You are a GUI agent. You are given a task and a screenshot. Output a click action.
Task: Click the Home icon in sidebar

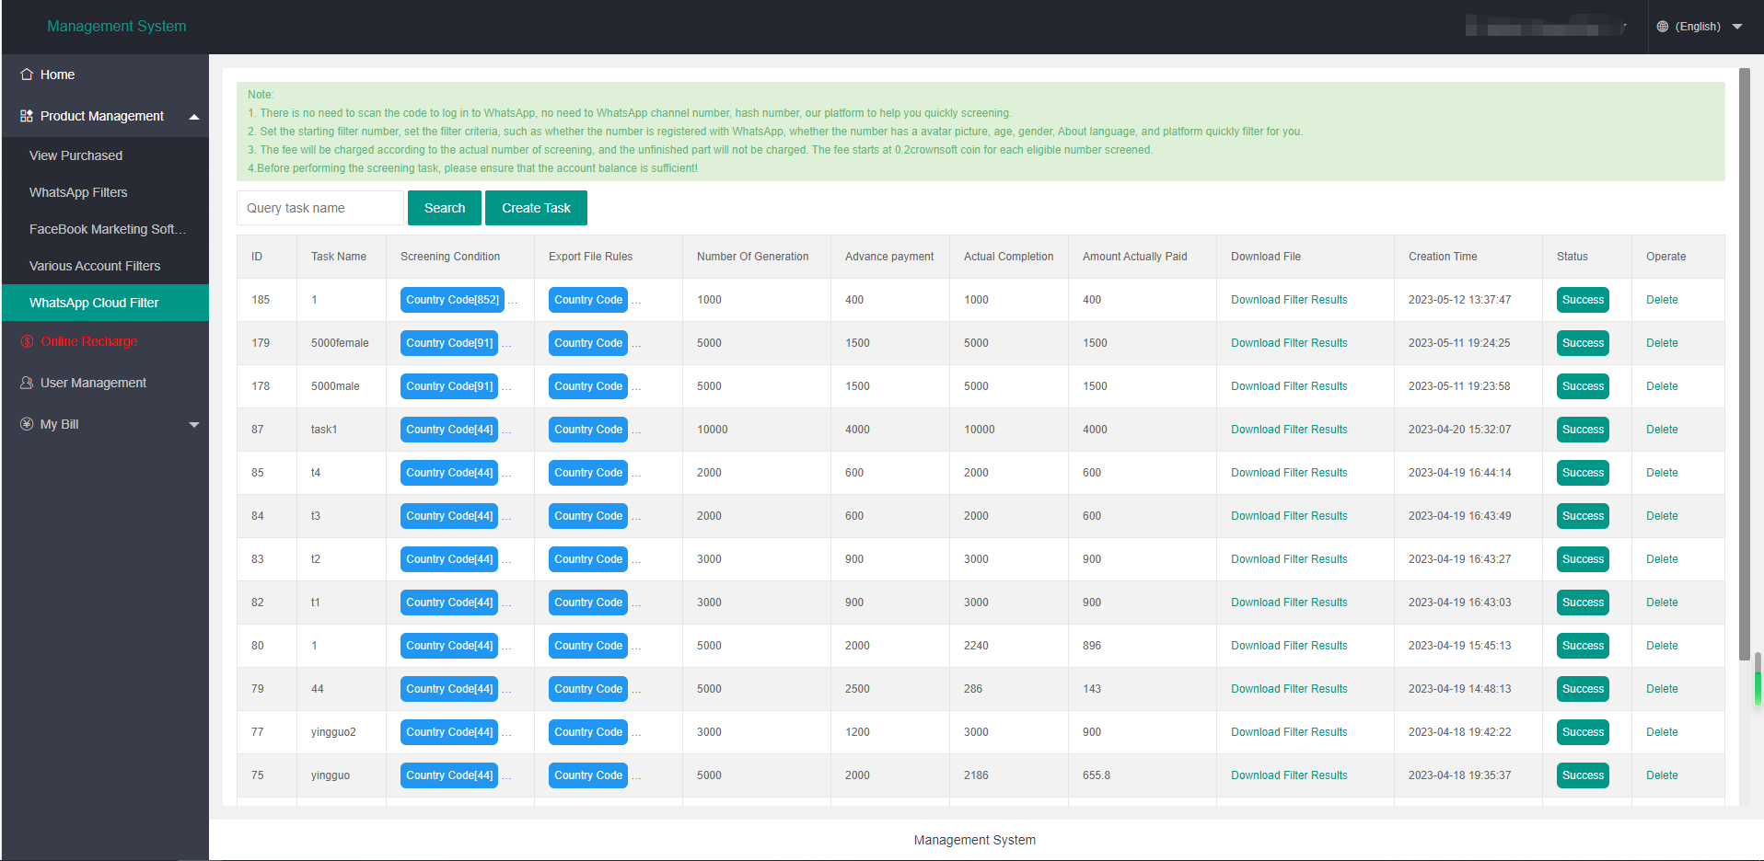pos(27,75)
